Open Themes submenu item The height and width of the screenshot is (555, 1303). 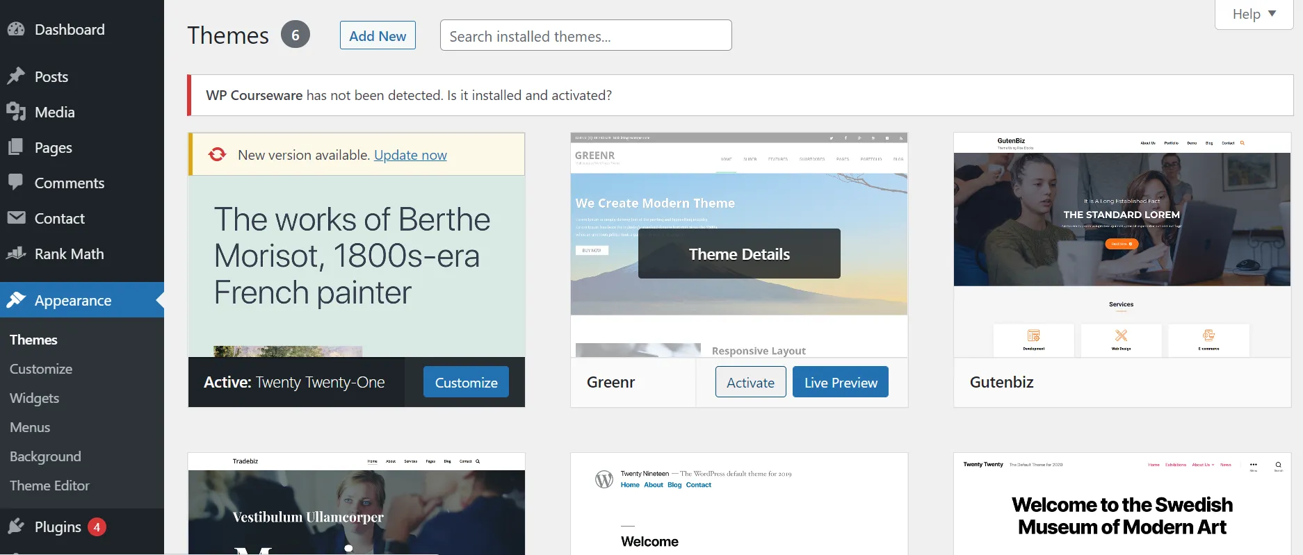pos(33,340)
